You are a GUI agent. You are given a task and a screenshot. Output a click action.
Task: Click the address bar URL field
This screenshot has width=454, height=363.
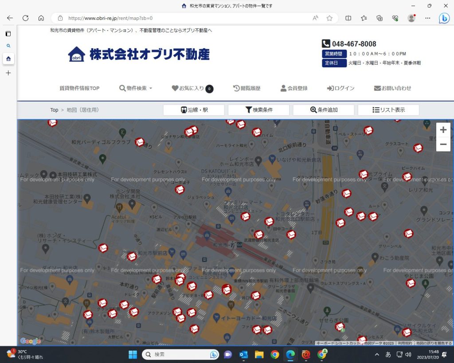click(x=185, y=18)
